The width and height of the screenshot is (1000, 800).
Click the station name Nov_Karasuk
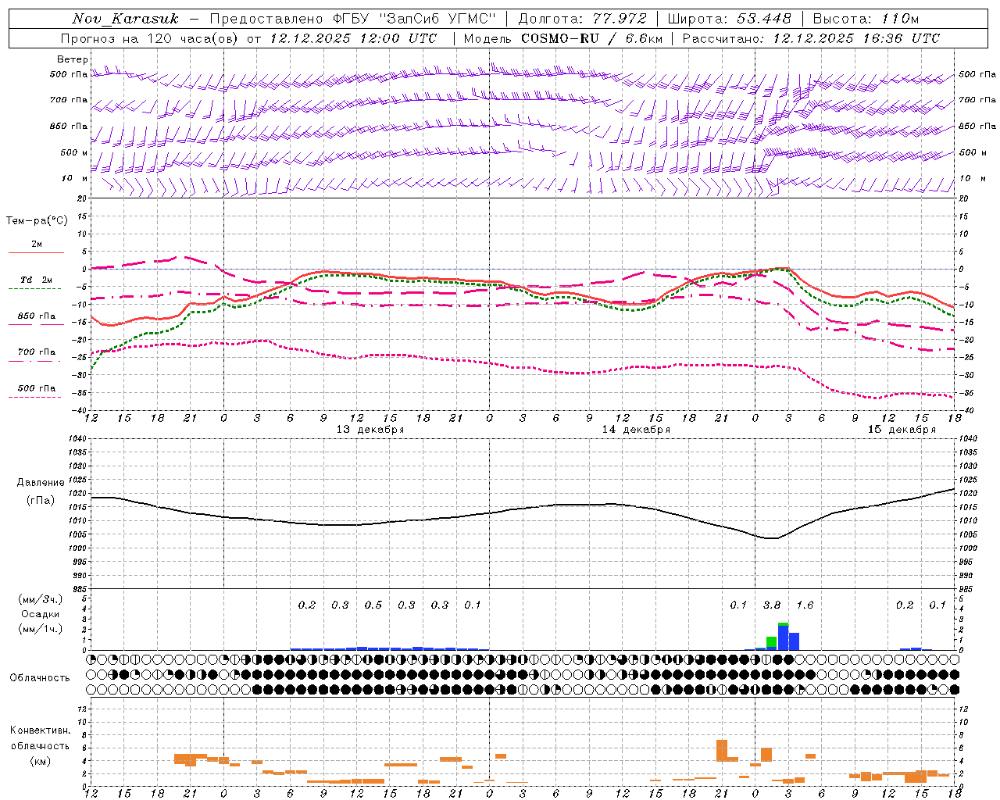click(125, 19)
